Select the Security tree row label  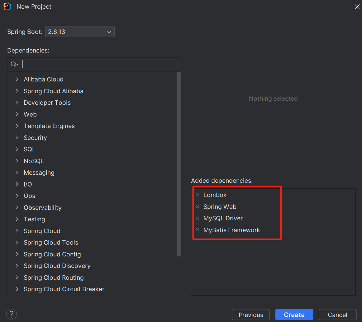[35, 137]
